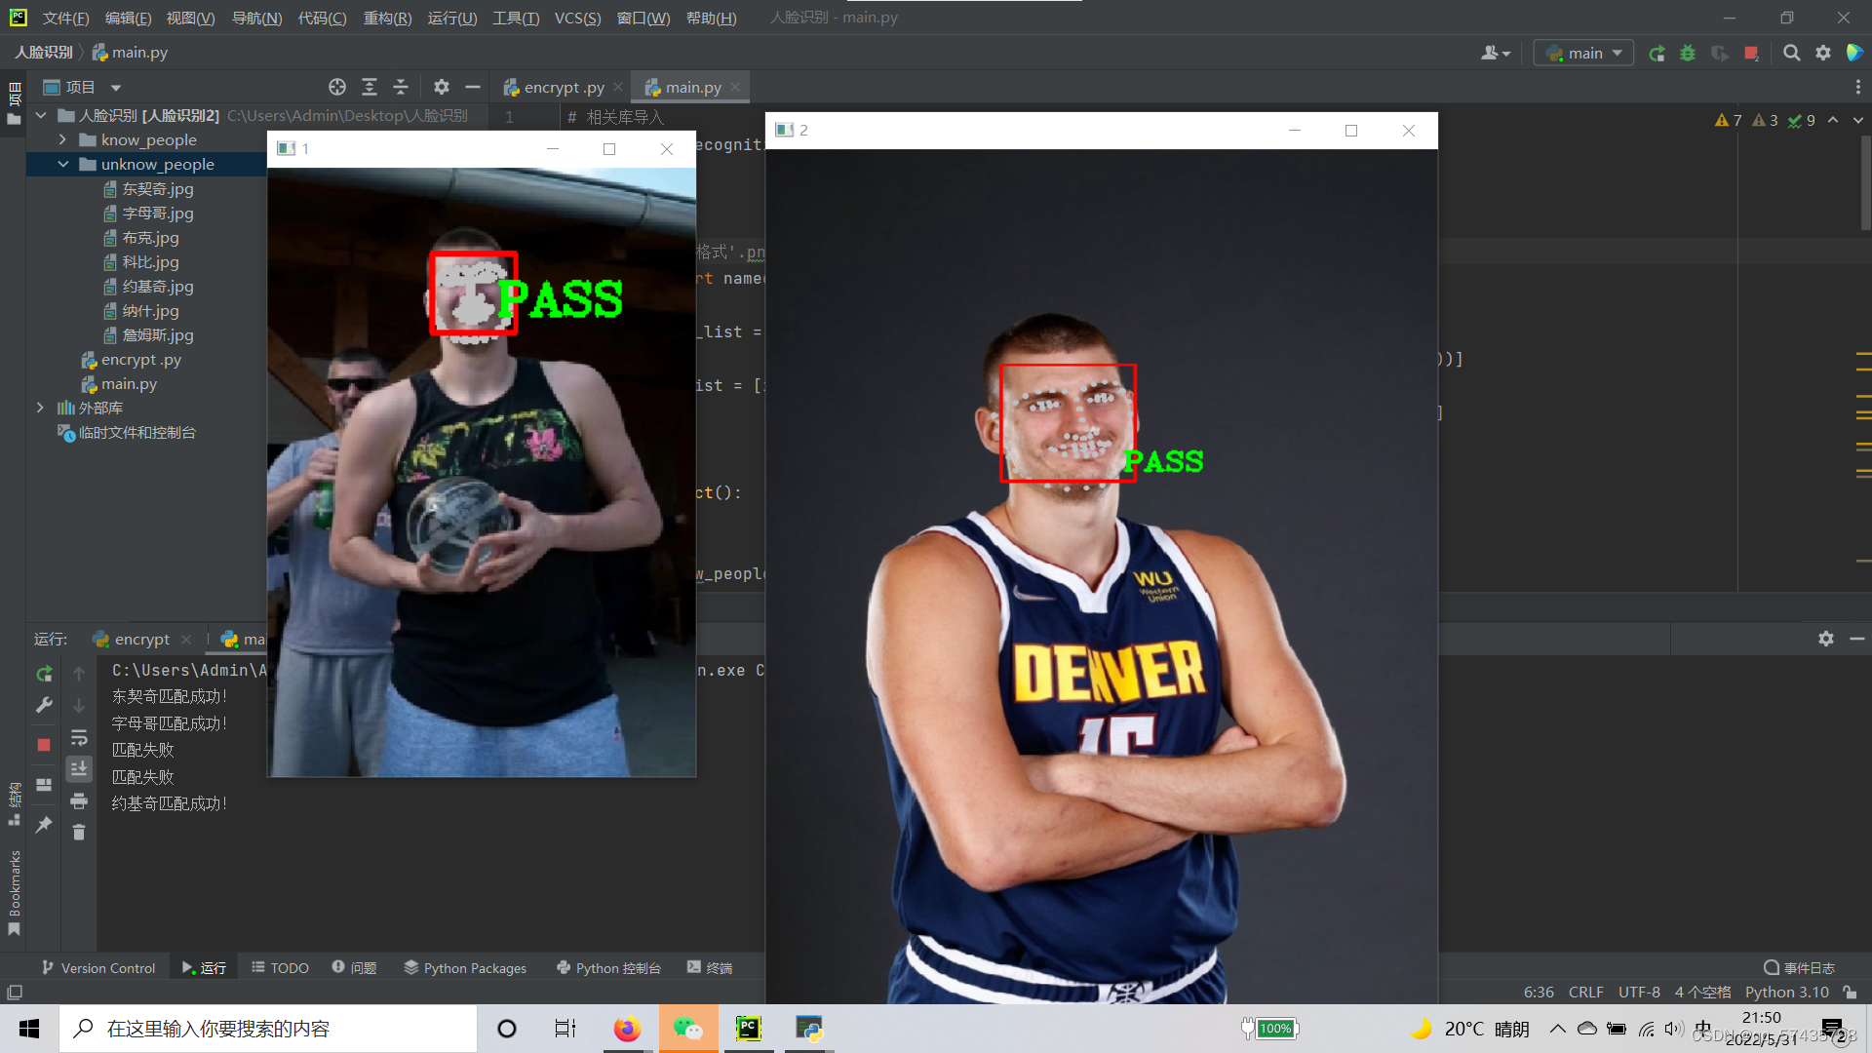The height and width of the screenshot is (1053, 1872).
Task: Open main.py from the project tree
Action: click(x=119, y=384)
